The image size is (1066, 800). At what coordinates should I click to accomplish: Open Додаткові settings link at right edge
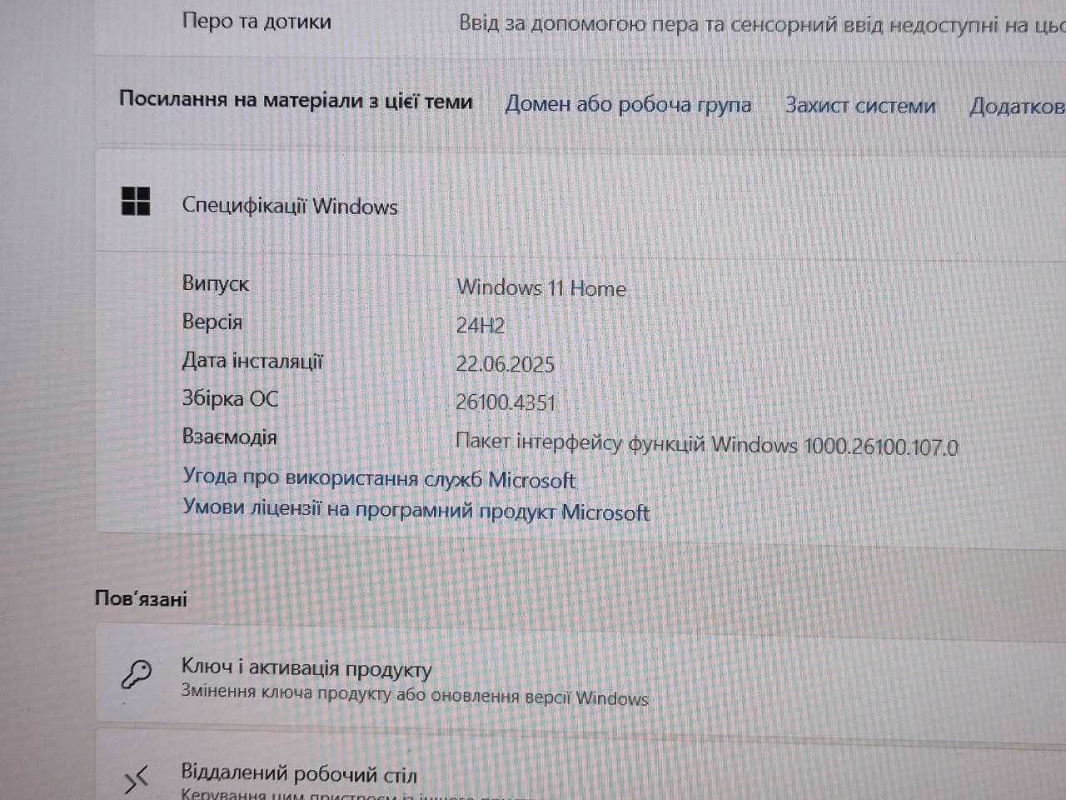tap(1017, 107)
